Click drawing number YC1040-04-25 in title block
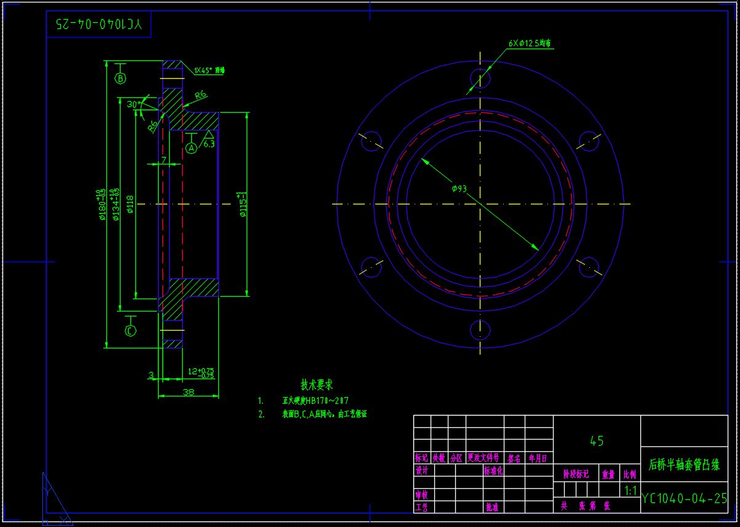Viewport: 740px width, 527px height. pos(684,499)
